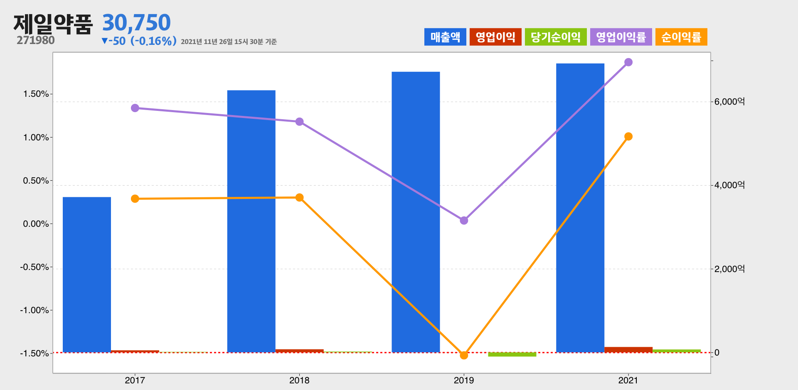Click the purple 2018 operating margin point
The image size is (798, 390).
click(300, 122)
